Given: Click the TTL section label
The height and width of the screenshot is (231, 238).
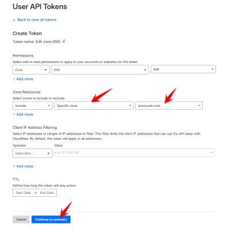Looking at the screenshot, I should pos(16,180).
